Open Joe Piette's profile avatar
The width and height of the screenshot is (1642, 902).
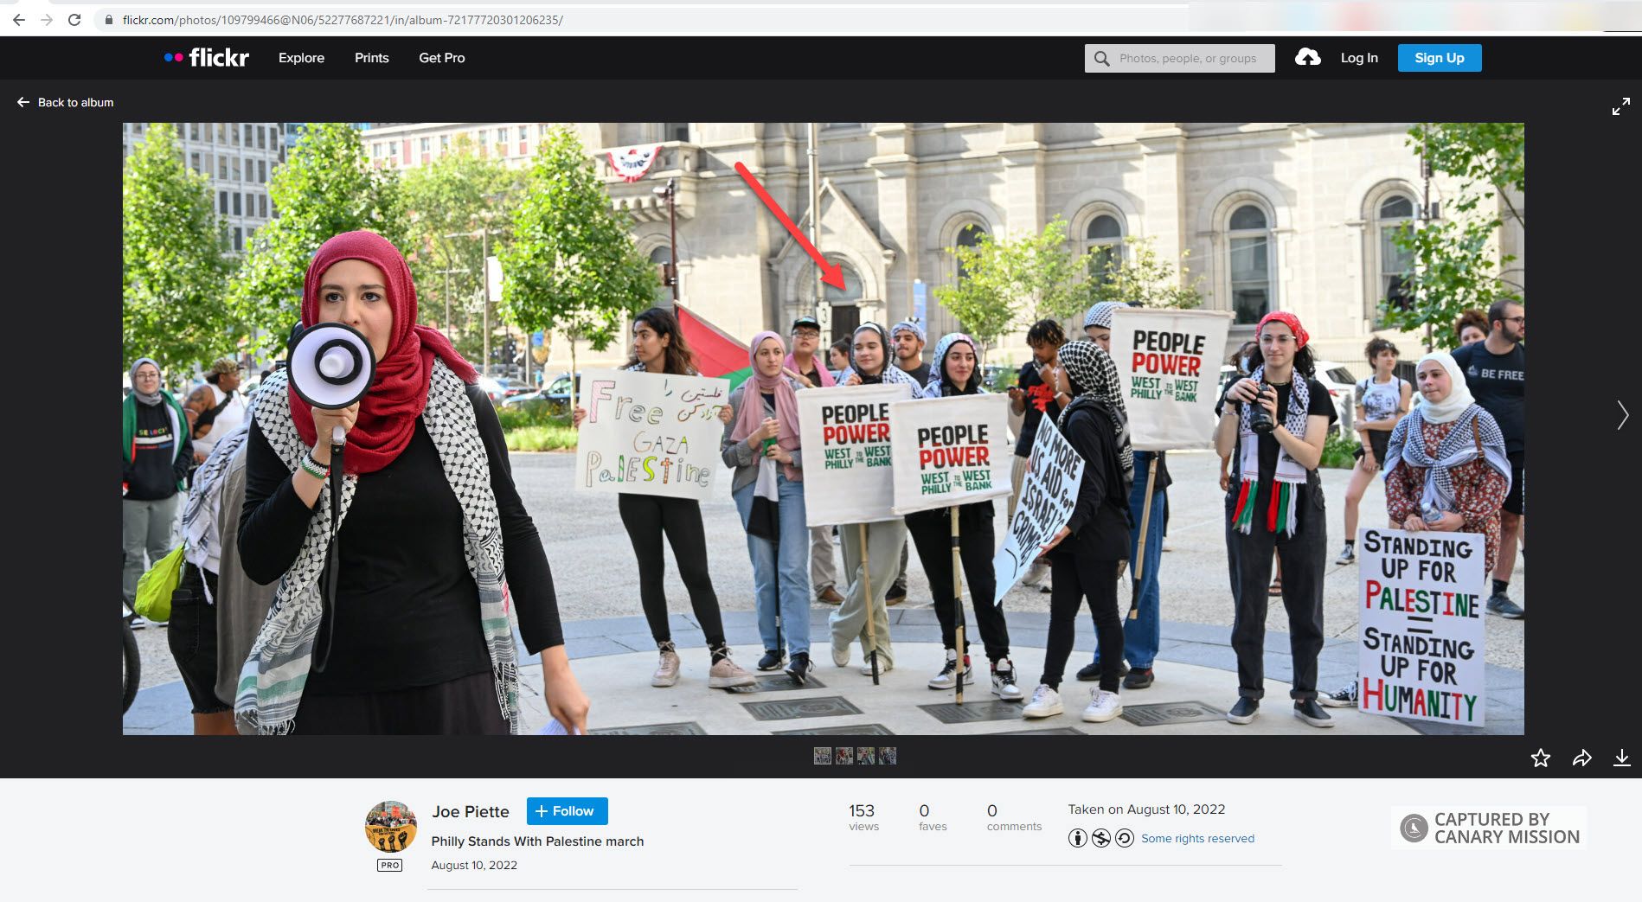(390, 827)
